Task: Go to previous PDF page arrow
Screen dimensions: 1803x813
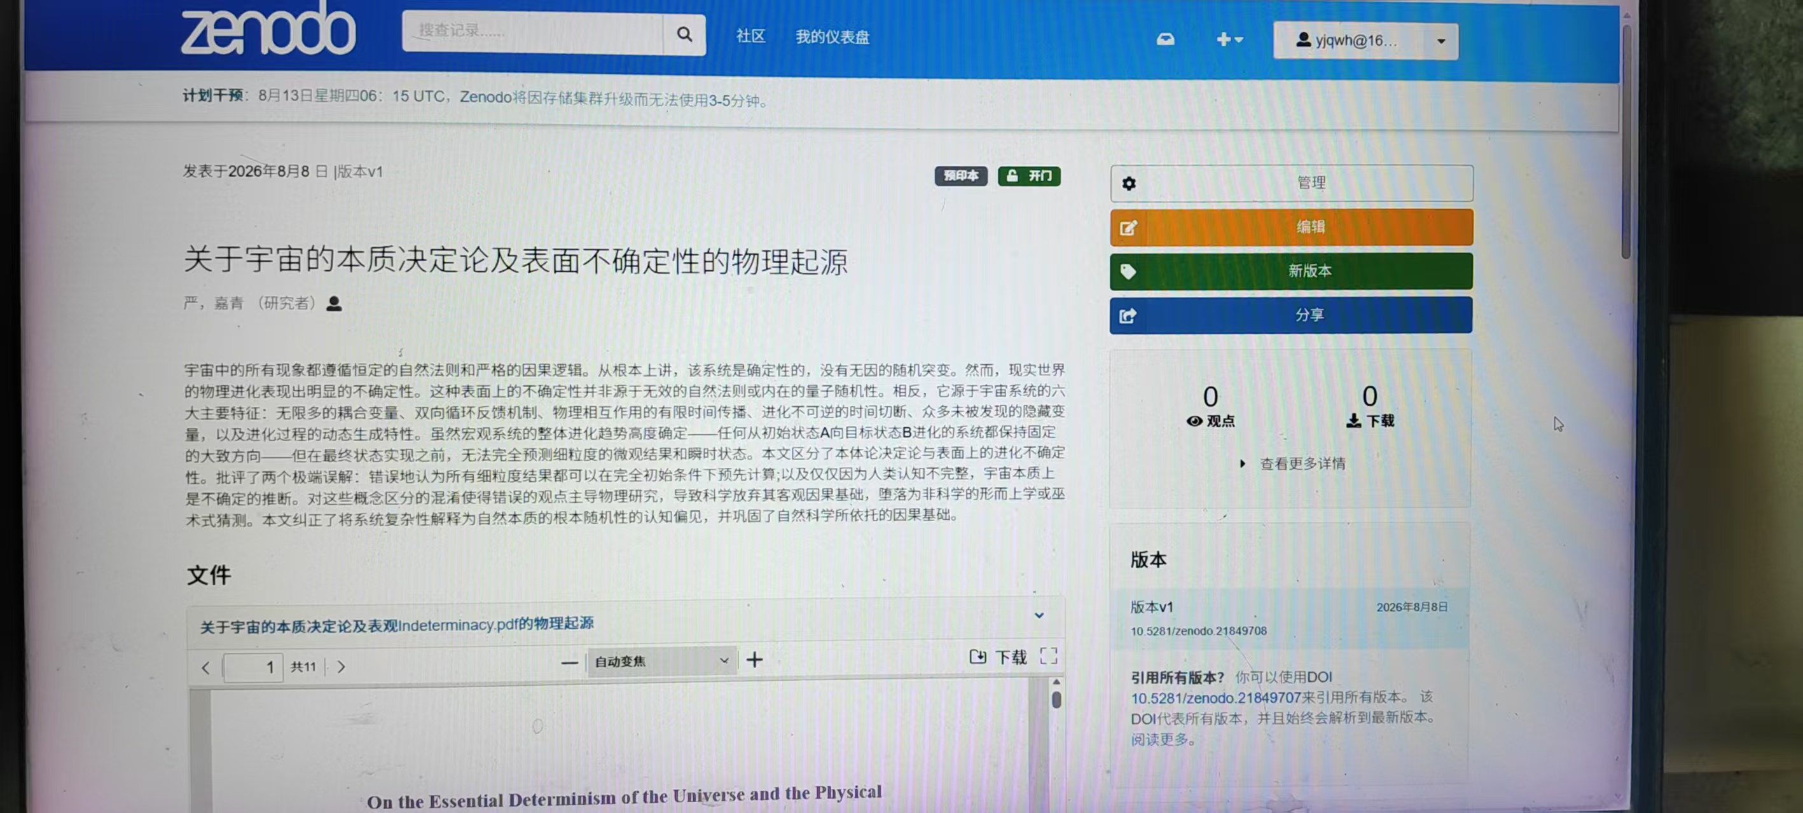Action: click(205, 667)
